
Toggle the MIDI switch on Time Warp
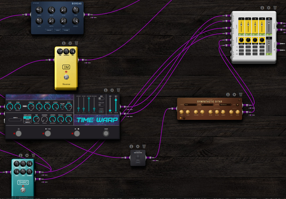point(101,99)
